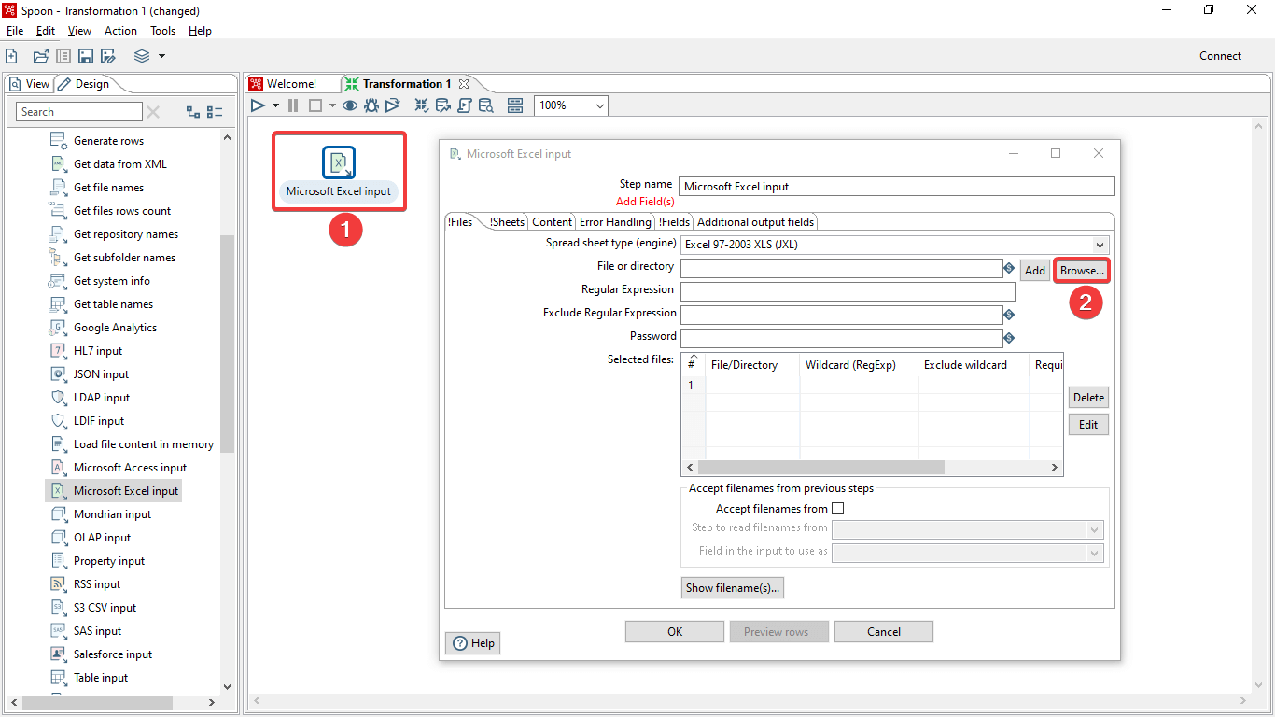The image size is (1275, 717).
Task: Open run options dropdown arrow
Action: [x=275, y=105]
